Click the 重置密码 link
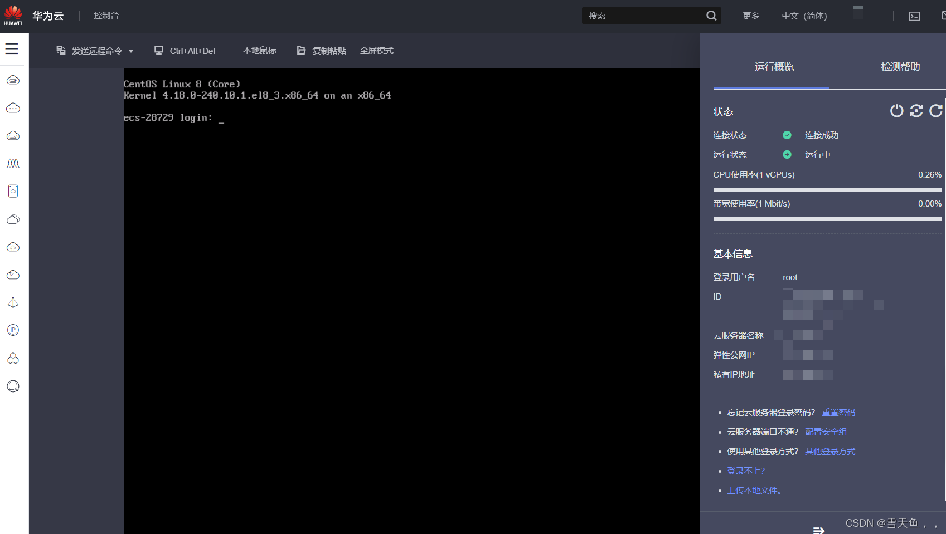 (x=838, y=413)
